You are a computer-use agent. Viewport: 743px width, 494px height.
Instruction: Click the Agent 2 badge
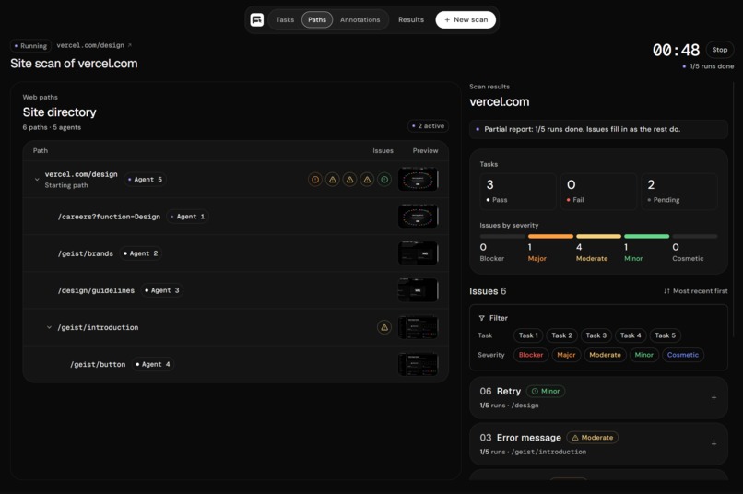141,253
